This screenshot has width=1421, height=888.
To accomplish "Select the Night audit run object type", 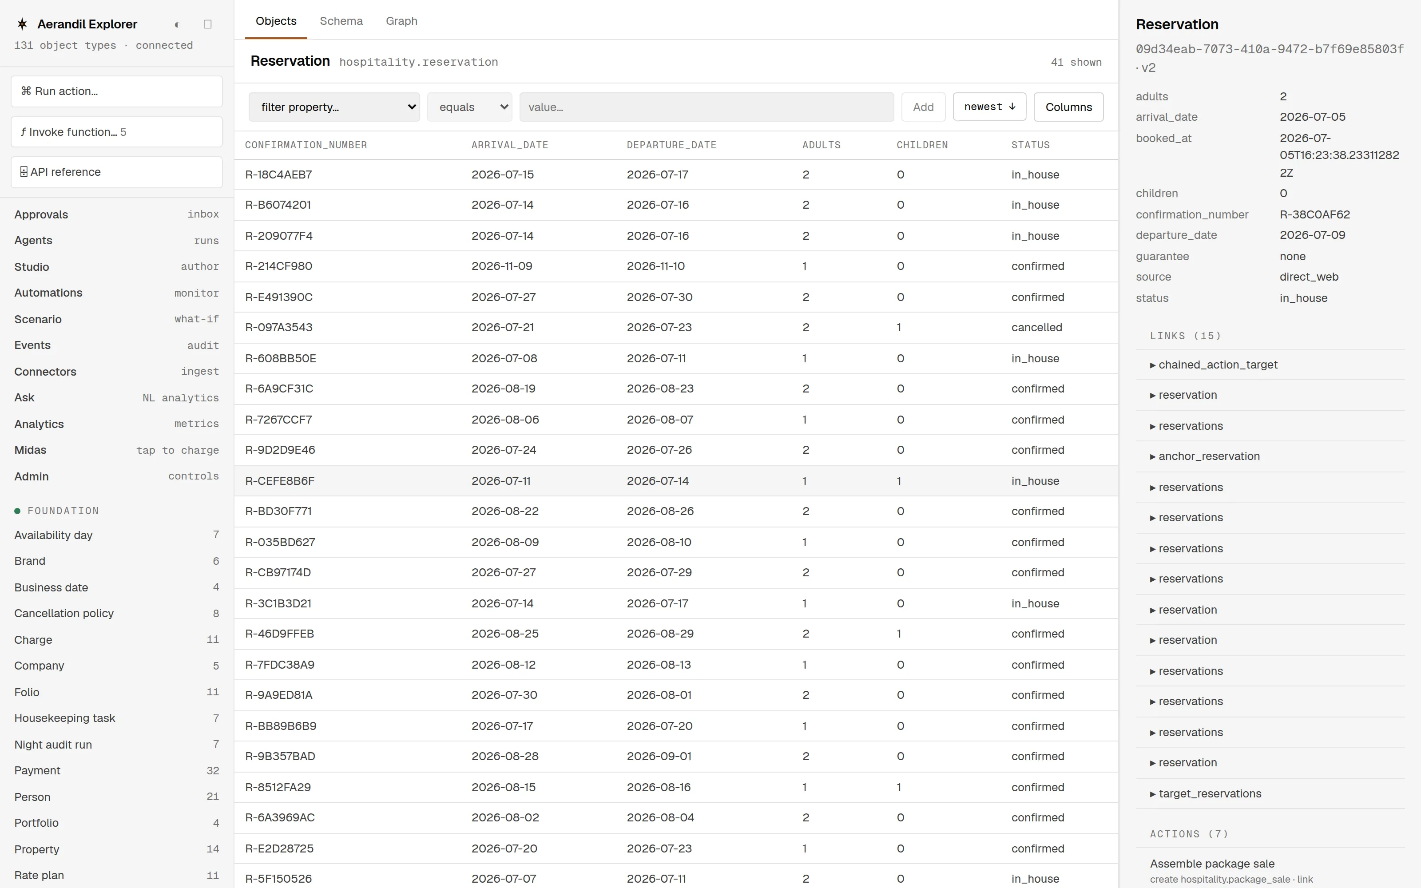I will click(117, 745).
